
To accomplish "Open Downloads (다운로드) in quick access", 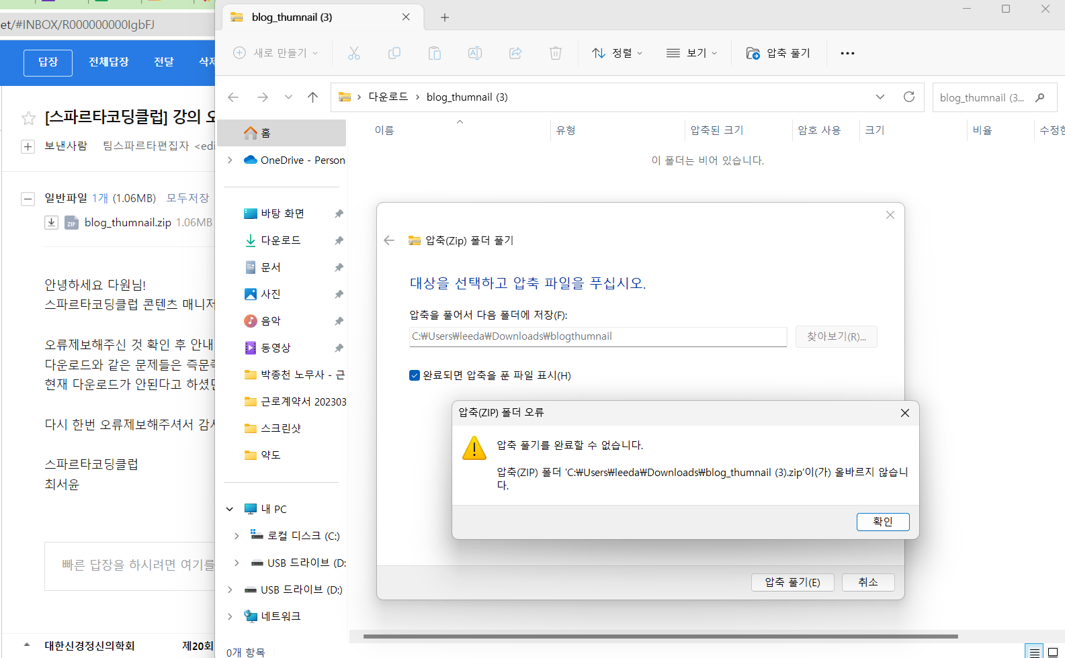I will click(282, 240).
